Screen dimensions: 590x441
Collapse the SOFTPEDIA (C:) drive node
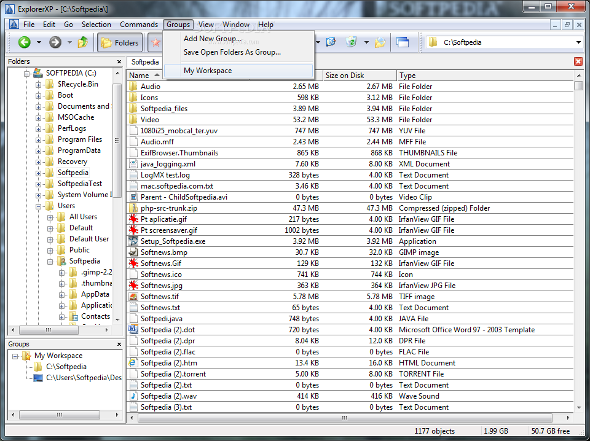(x=26, y=73)
